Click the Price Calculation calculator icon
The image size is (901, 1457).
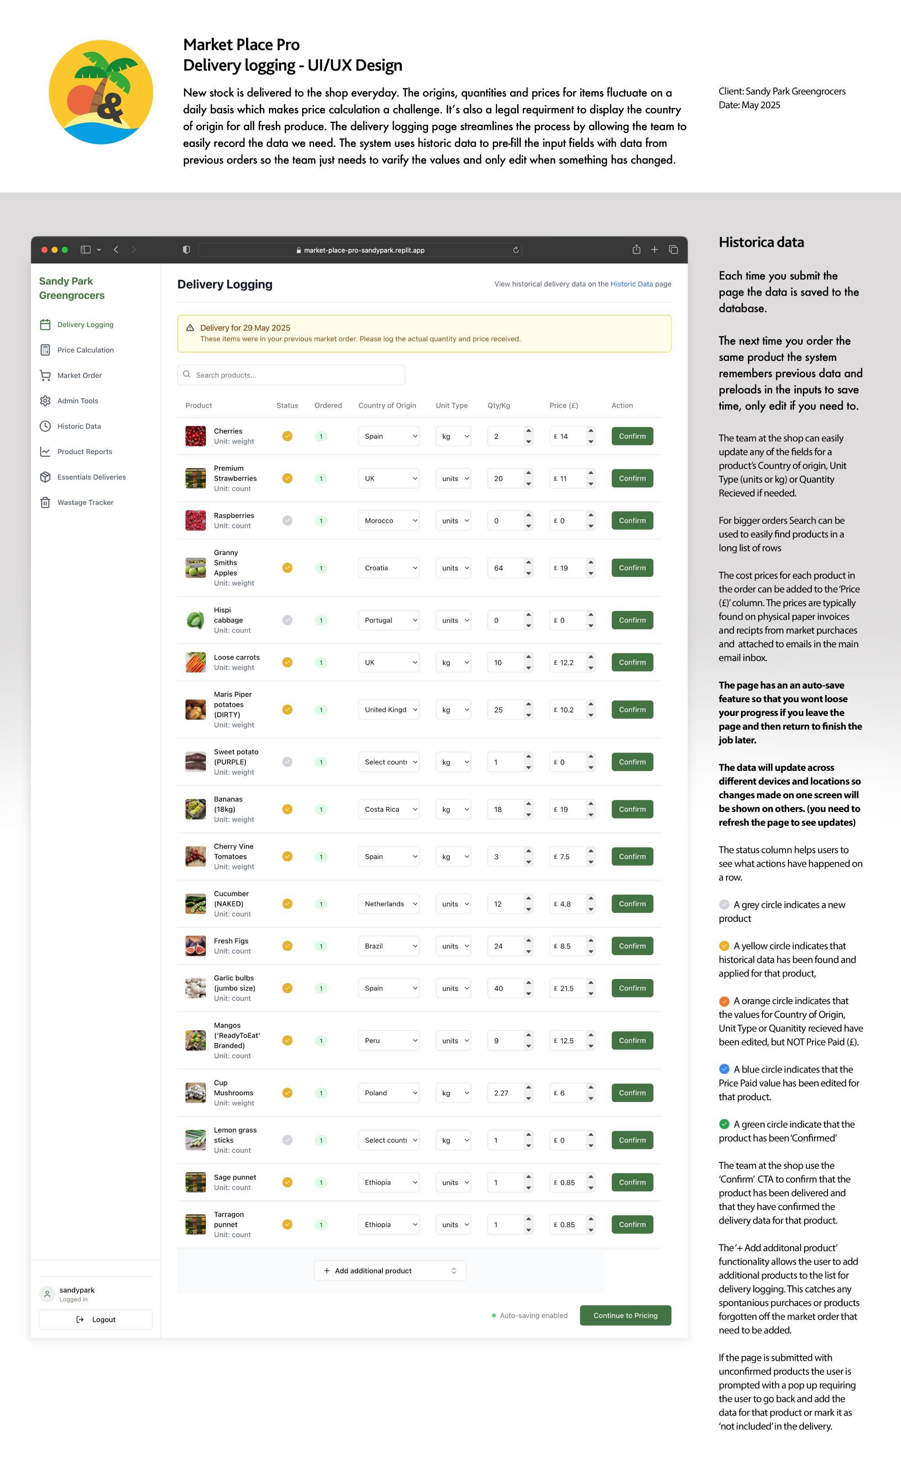(46, 350)
